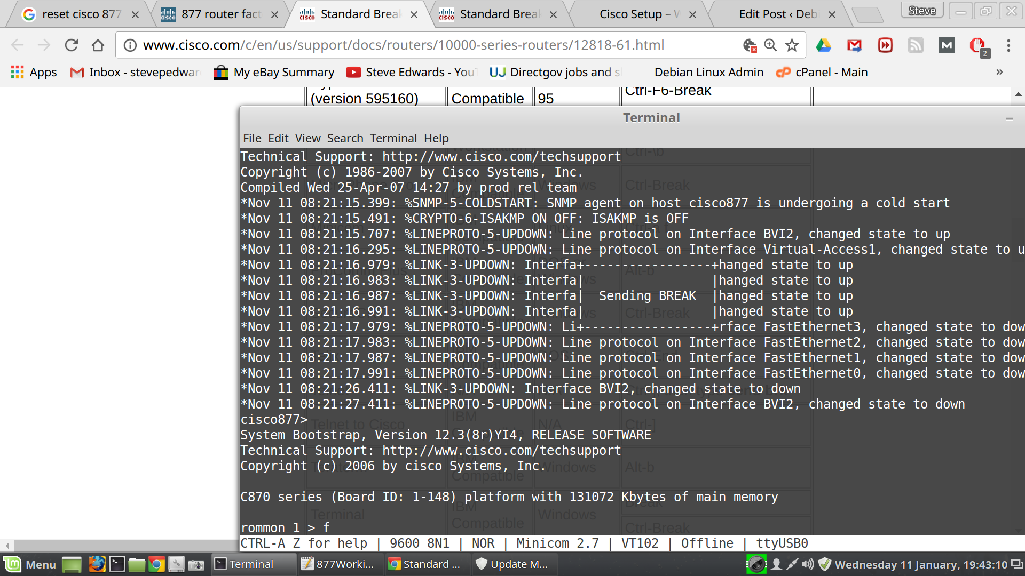This screenshot has height=576, width=1025.
Task: Open the Google Drive extension icon
Action: coord(823,45)
